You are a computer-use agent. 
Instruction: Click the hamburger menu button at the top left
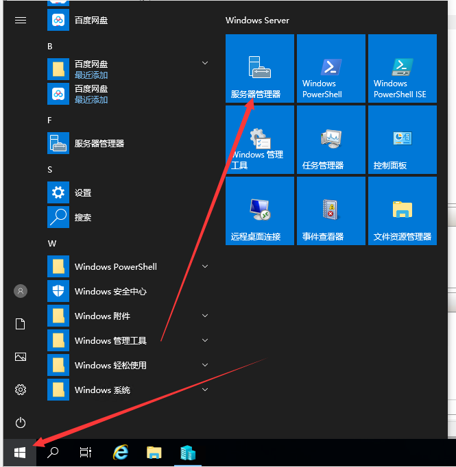(21, 20)
